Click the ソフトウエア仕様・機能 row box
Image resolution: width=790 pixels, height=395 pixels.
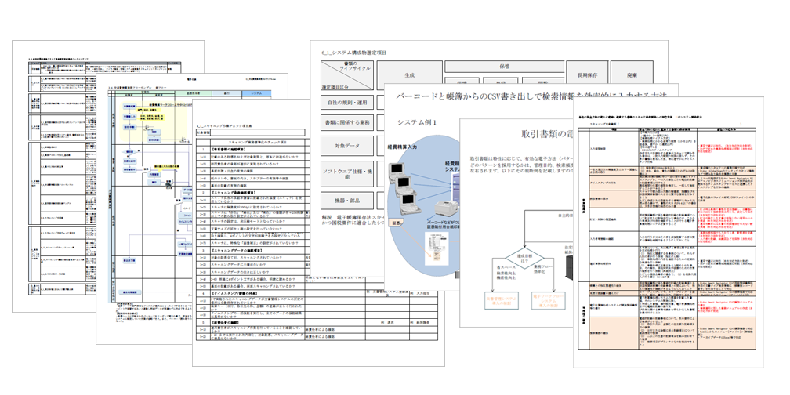[x=346, y=171]
